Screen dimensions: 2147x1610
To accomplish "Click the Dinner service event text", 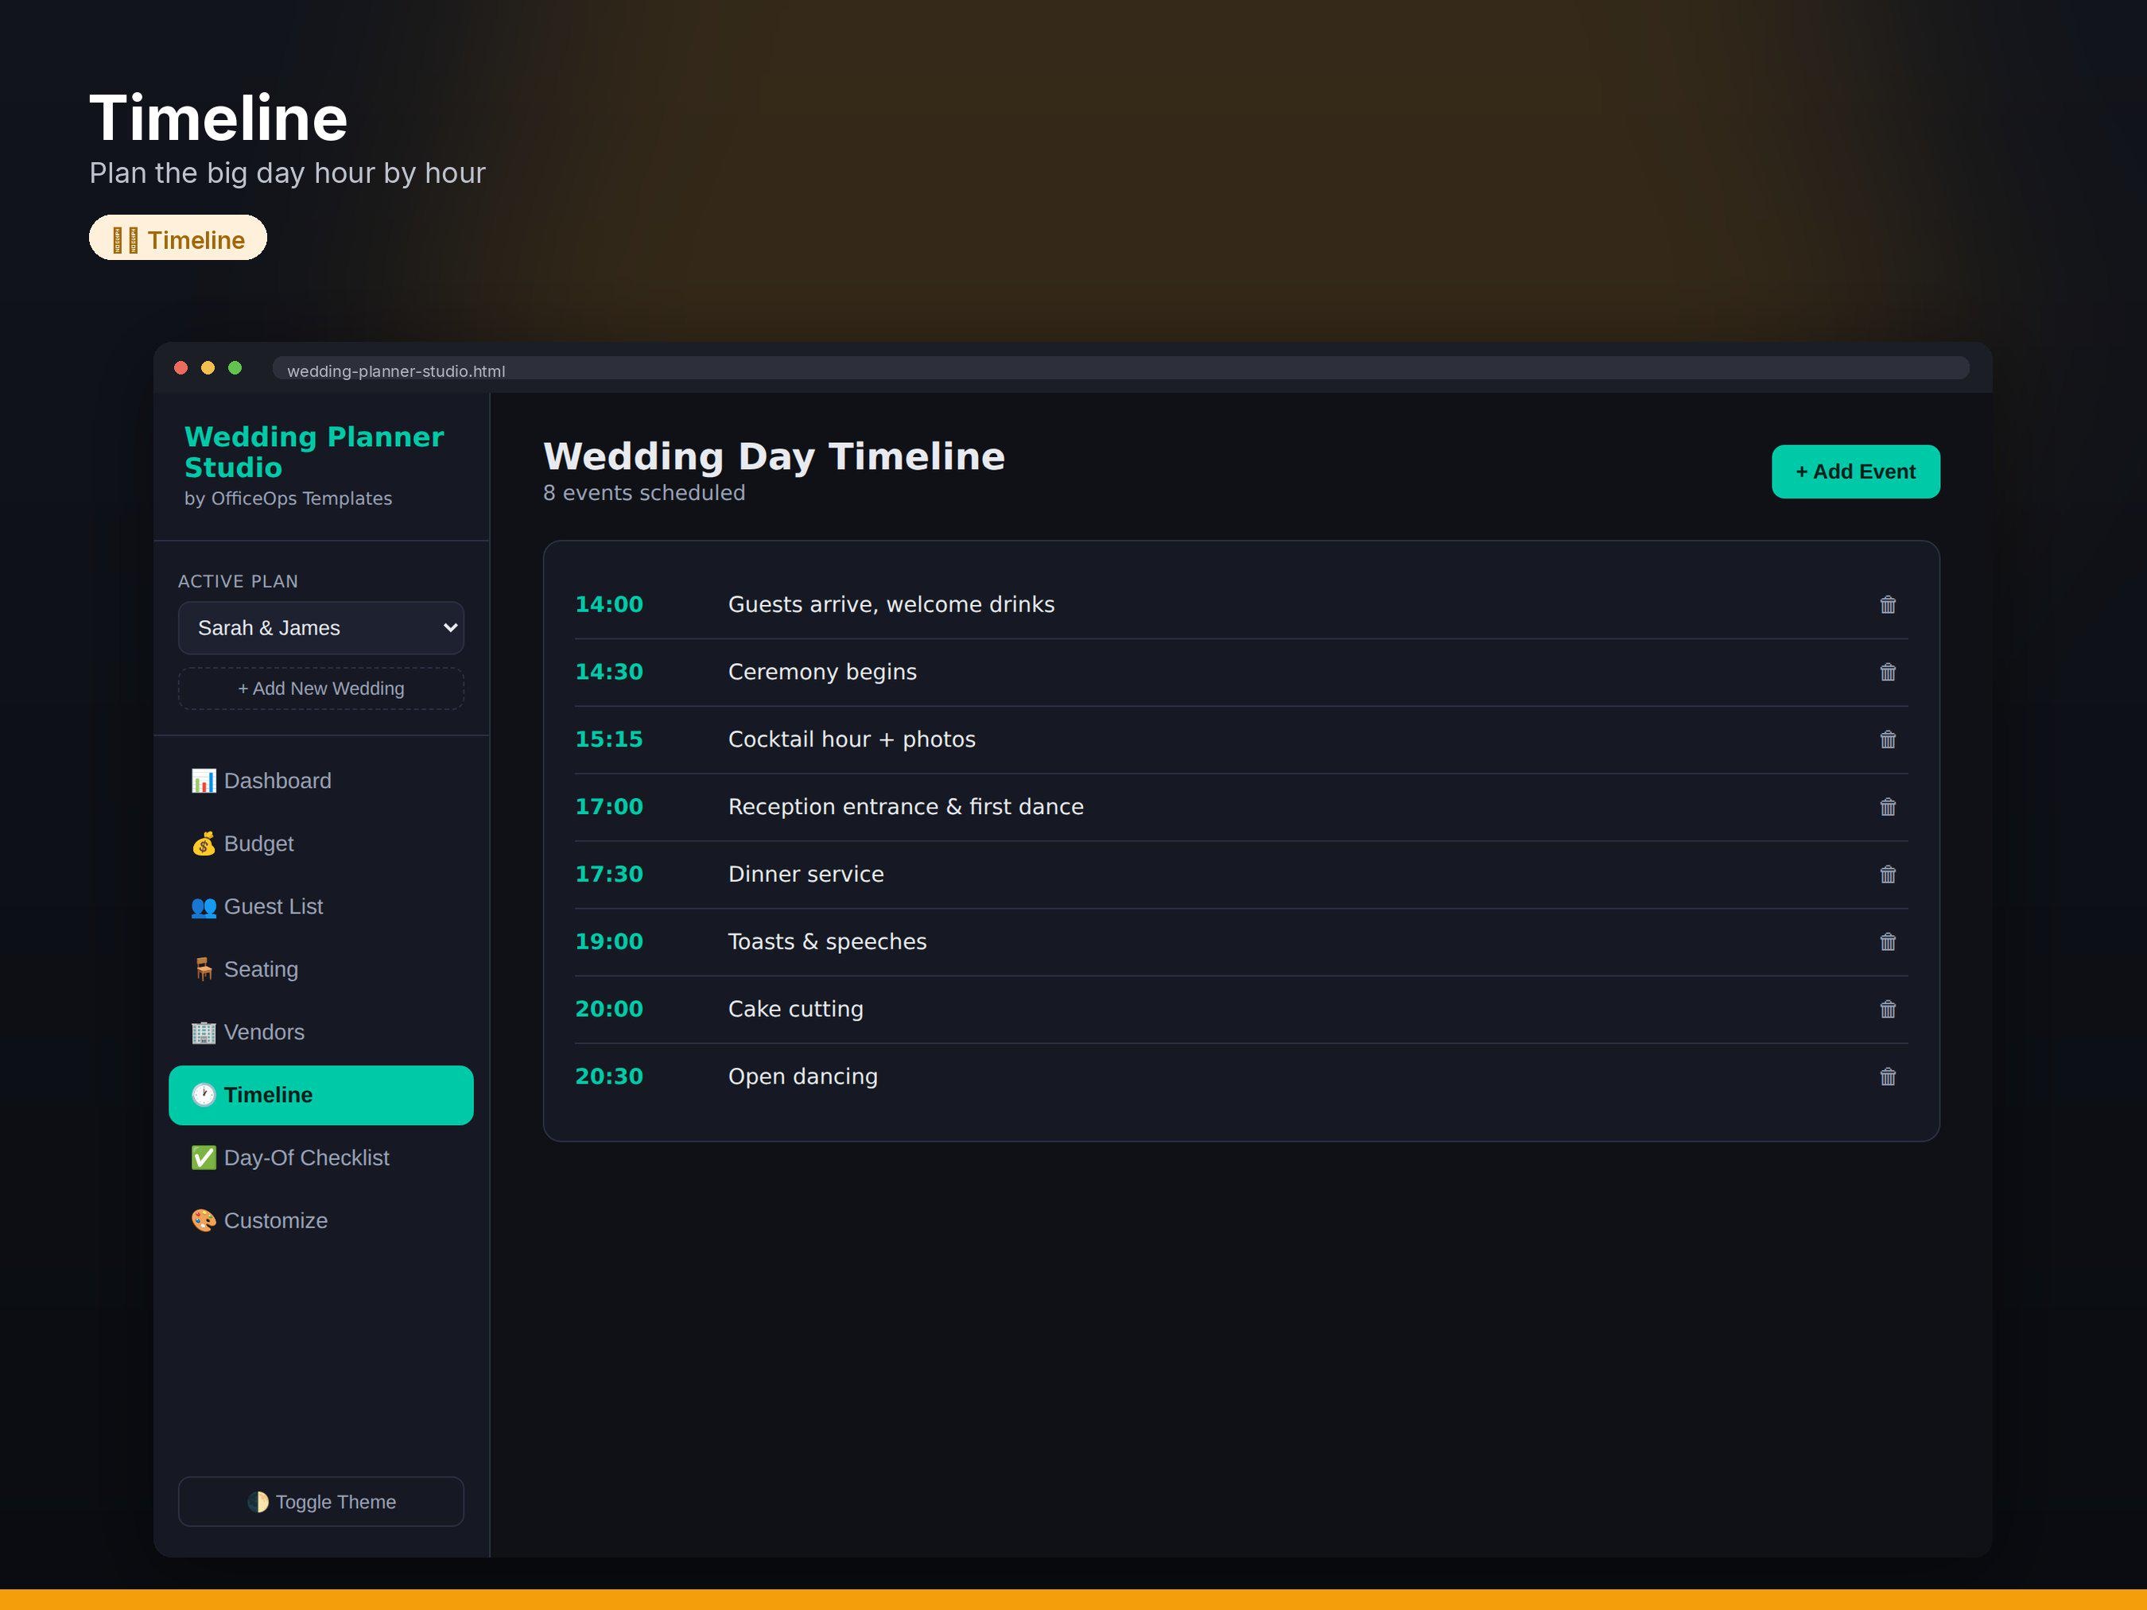I will (806, 875).
